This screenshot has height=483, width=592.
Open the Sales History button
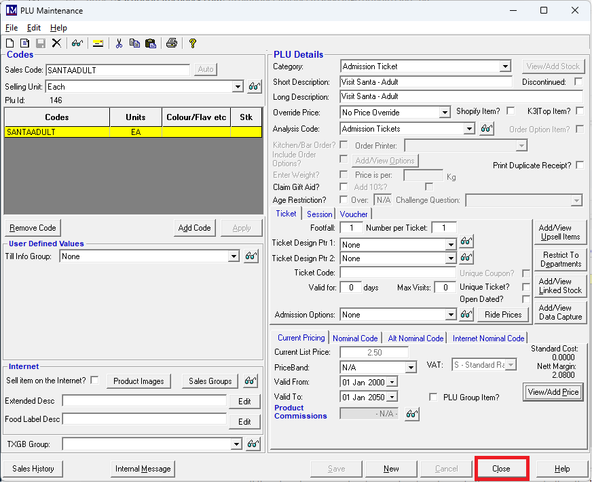tap(33, 468)
